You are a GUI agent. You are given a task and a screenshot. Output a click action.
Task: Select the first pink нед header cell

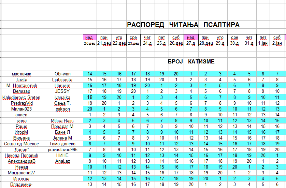pos(90,38)
